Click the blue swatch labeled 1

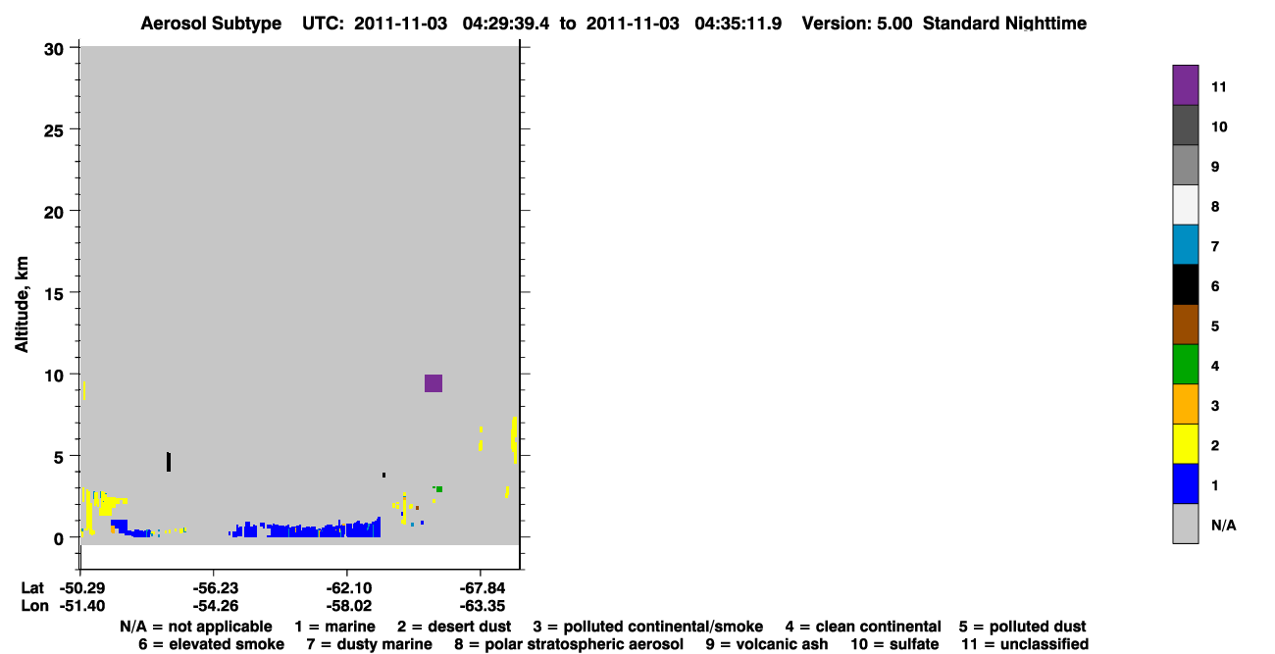pos(1185,484)
